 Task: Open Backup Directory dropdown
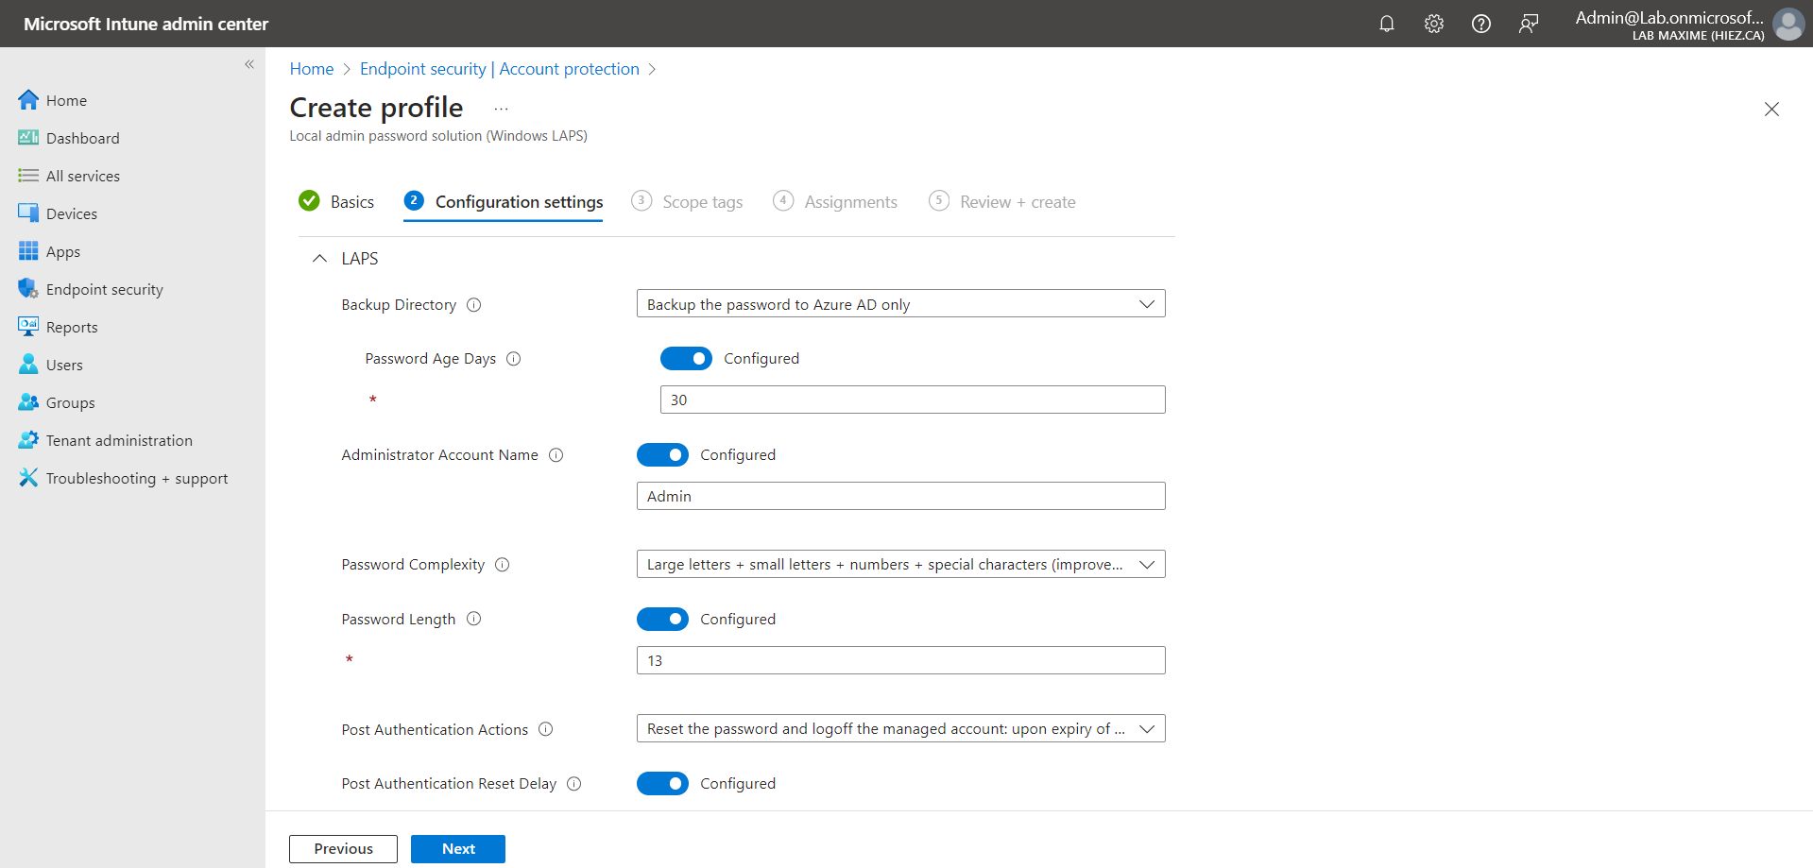pos(900,304)
